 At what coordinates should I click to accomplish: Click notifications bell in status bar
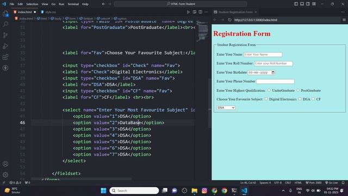(343, 183)
